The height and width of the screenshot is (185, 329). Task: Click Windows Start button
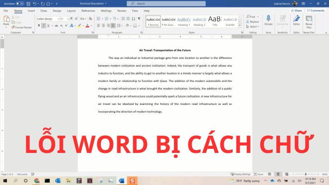(5, 180)
